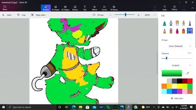This screenshot has width=196, height=110.
Task: Pick the purple color swatch
Action: (x=179, y=91)
